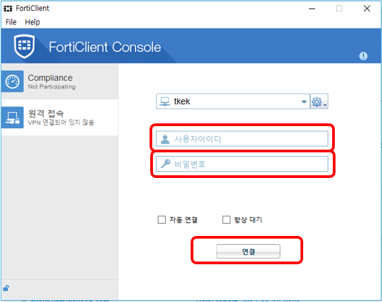The width and height of the screenshot is (382, 302).
Task: Open the gear settings dropdown button
Action: click(319, 101)
